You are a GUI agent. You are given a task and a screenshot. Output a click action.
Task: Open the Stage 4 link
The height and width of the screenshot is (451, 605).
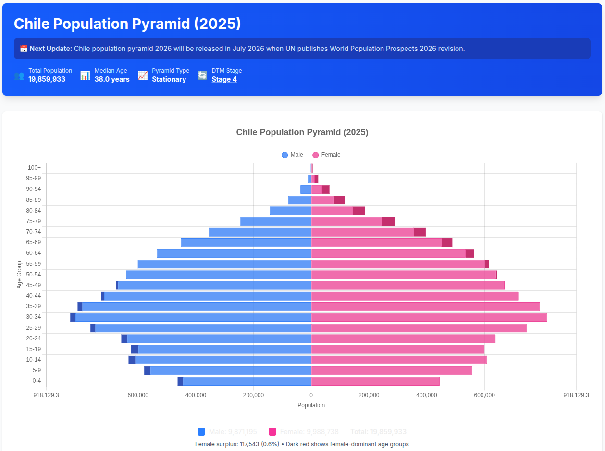[x=224, y=79]
